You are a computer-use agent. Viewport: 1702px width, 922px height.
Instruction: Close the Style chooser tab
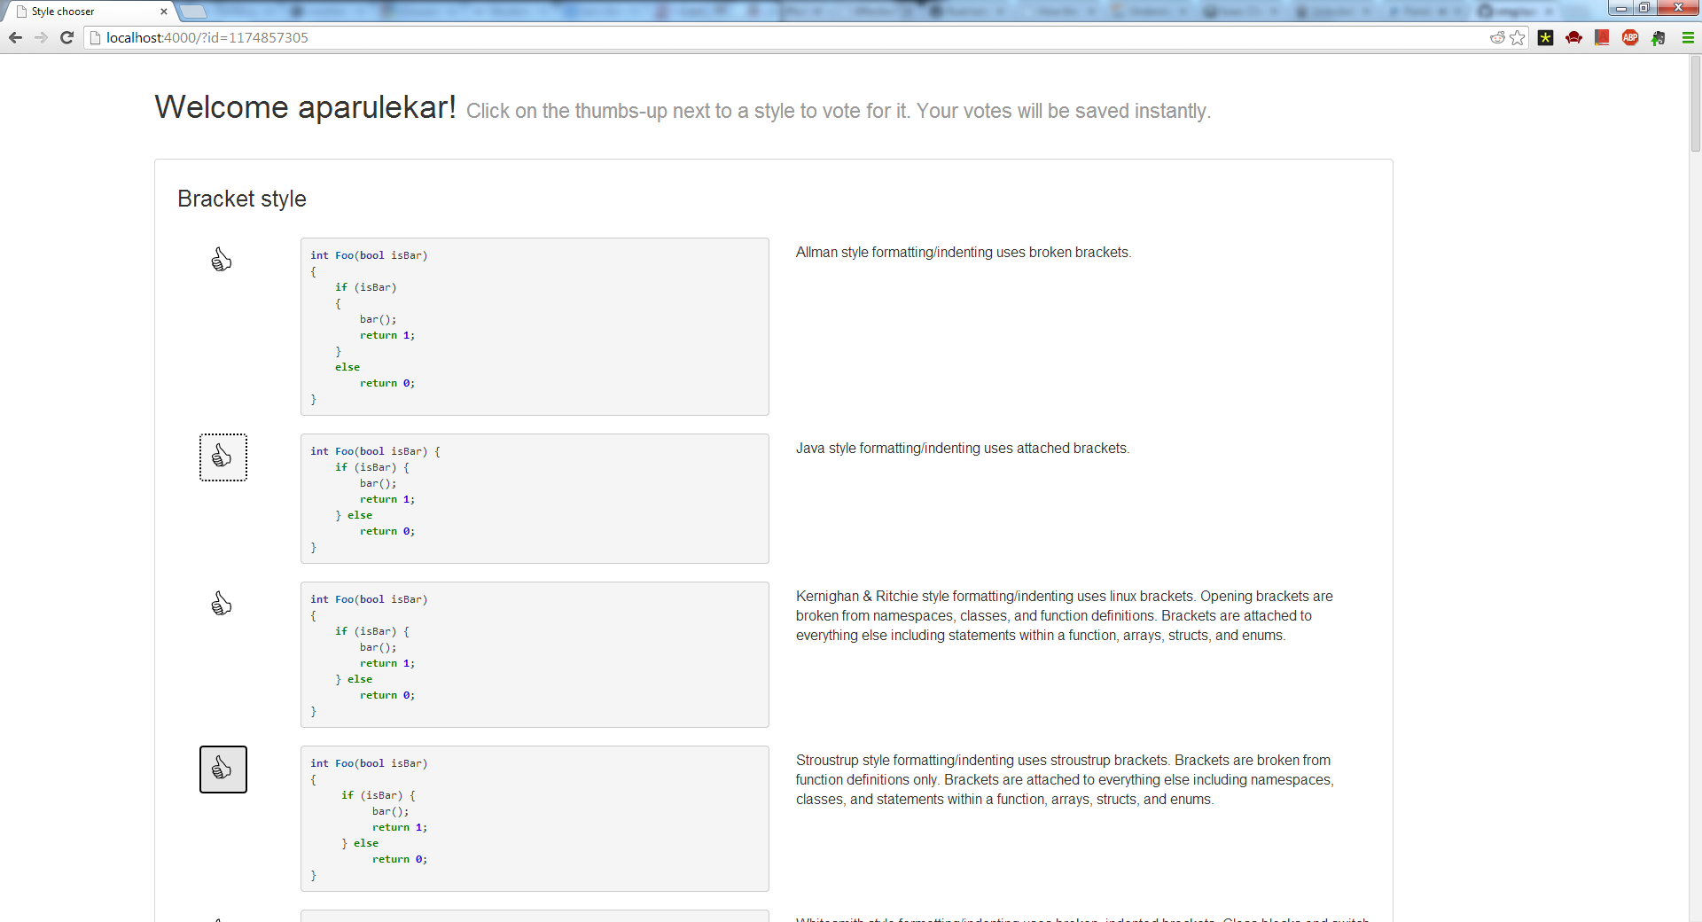(163, 12)
